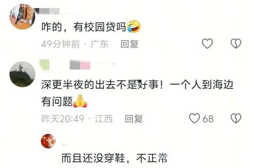This screenshot has height=168, width=253.
Task: Tap the praying hands emoji after 有问题
Action: (80, 101)
